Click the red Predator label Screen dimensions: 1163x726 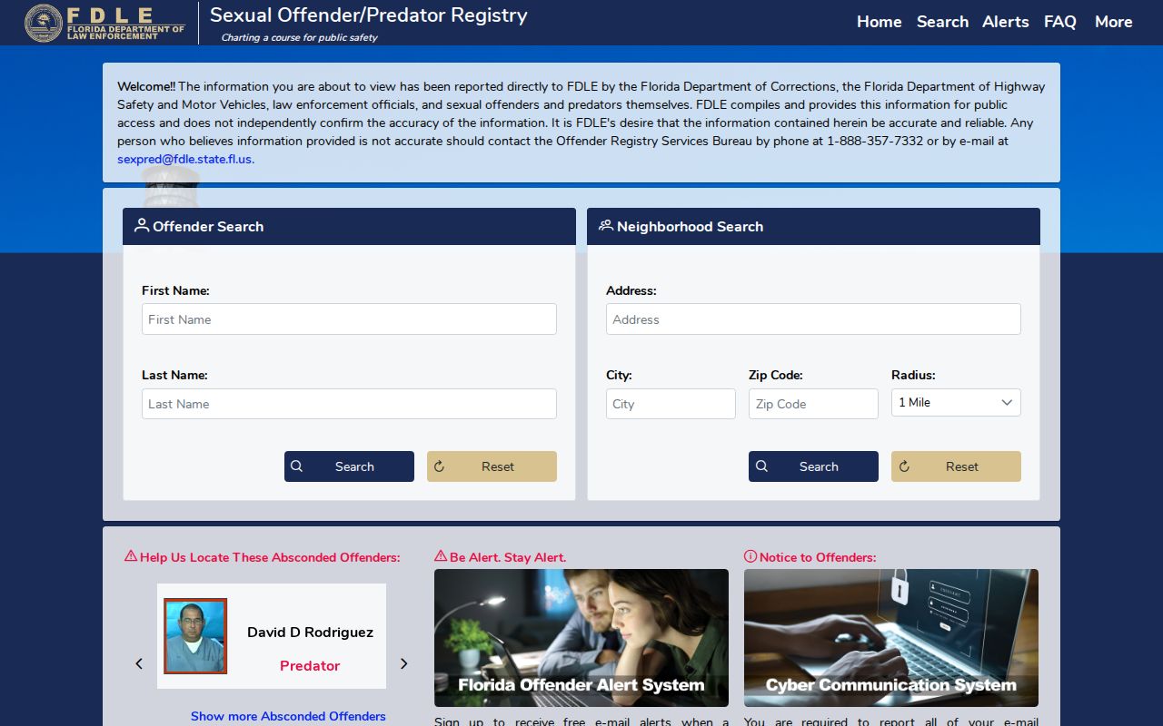[x=310, y=665]
